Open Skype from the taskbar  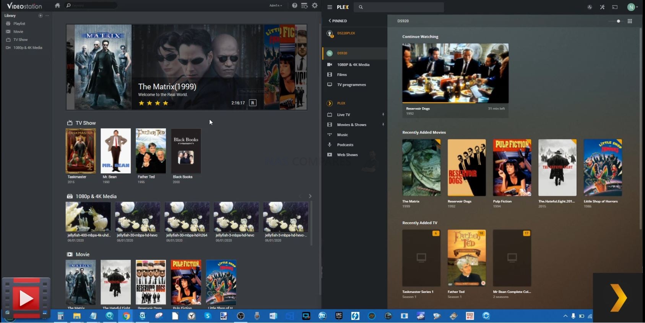208,316
